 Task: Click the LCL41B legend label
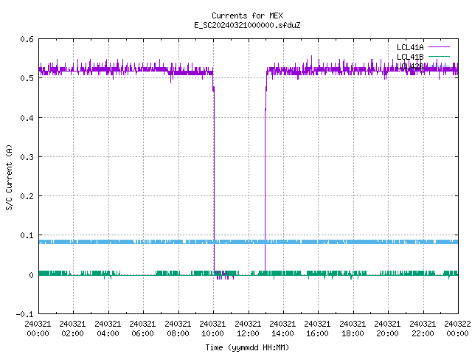410,57
